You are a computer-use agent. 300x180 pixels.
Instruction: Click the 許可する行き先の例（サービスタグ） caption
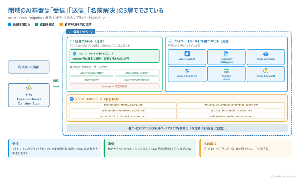coord(89,67)
